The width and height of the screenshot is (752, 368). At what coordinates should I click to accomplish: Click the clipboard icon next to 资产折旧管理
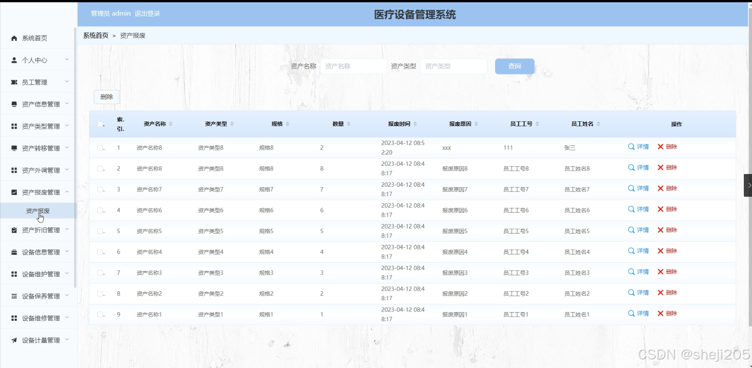click(x=14, y=230)
